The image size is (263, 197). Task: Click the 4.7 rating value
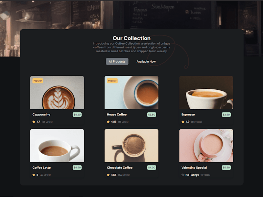pyautogui.click(x=38, y=122)
